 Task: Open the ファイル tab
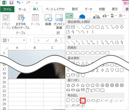coord(7,9)
